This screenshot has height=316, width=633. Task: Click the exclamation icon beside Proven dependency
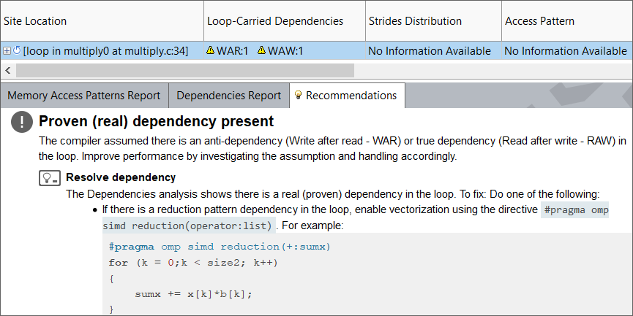[x=22, y=123]
